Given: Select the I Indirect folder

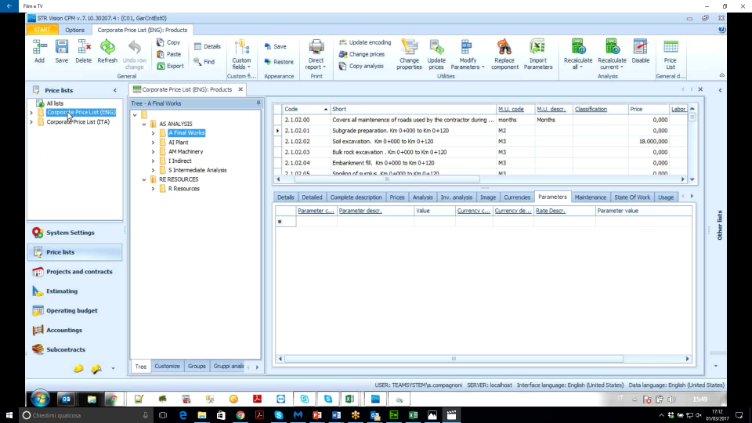Looking at the screenshot, I should point(180,161).
